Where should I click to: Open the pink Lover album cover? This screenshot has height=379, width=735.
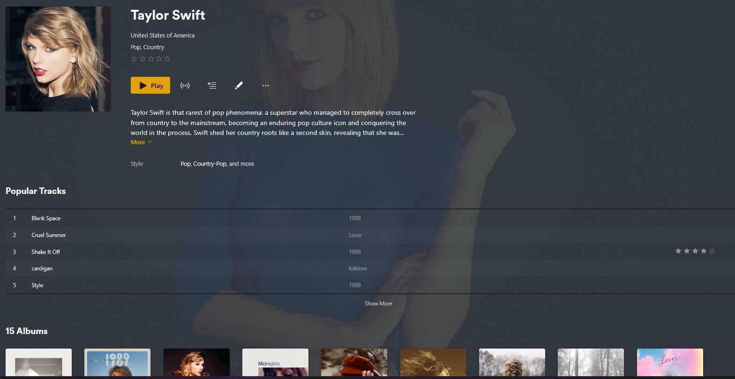(670, 363)
